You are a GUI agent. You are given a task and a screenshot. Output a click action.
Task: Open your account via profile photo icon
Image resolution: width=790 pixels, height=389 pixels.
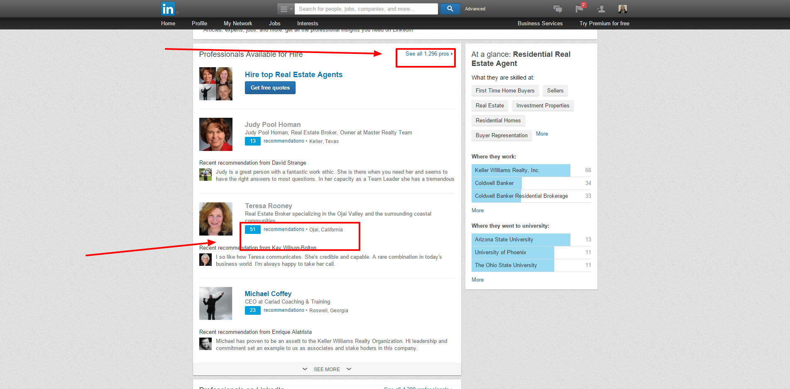[x=622, y=9]
